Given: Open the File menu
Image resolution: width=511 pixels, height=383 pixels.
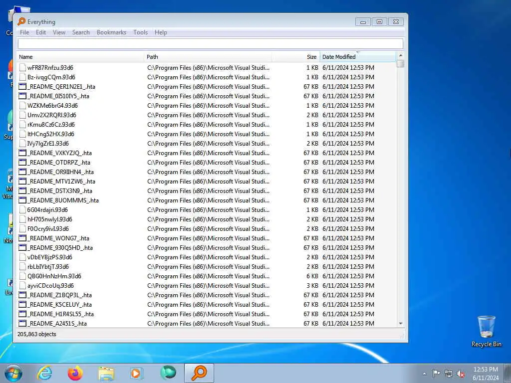Looking at the screenshot, I should point(24,32).
